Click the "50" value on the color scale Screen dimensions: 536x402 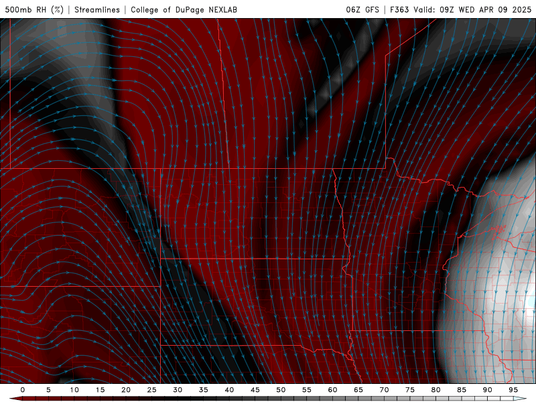(281, 390)
